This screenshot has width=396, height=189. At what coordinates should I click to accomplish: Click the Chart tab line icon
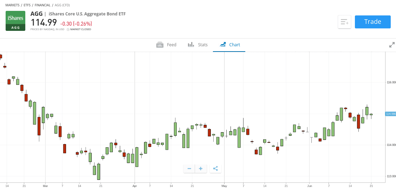223,45
